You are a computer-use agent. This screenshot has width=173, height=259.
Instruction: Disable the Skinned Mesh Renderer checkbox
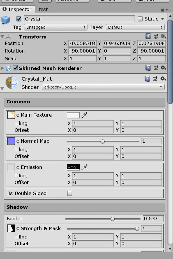[15, 68]
